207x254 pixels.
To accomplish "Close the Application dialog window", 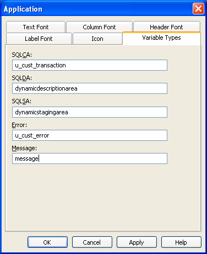I will [198, 8].
